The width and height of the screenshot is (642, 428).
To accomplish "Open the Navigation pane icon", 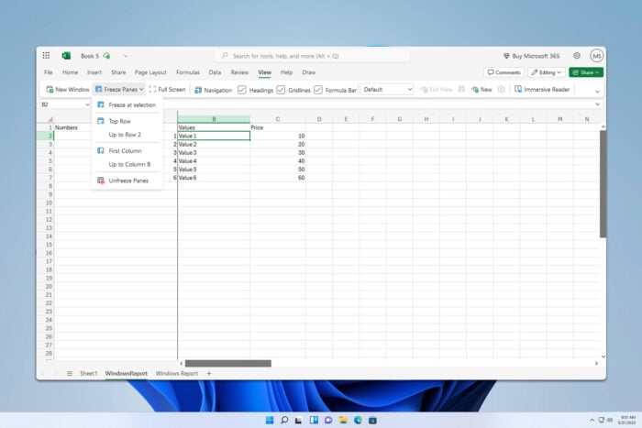I will 198,90.
